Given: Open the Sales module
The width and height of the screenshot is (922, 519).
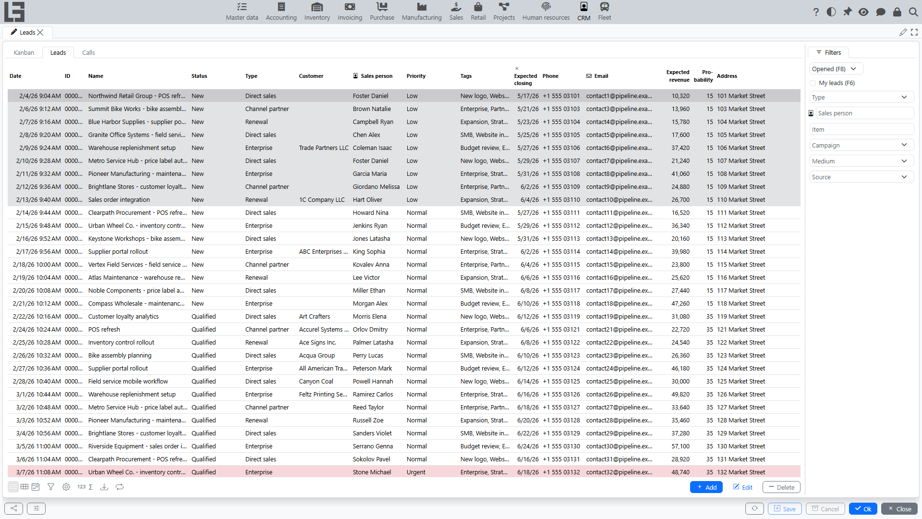Looking at the screenshot, I should (456, 12).
